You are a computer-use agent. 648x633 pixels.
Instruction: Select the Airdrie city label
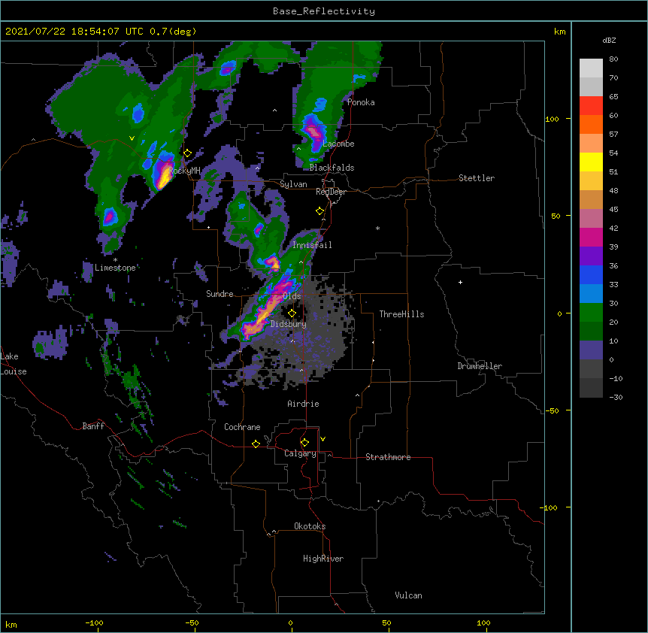[304, 404]
